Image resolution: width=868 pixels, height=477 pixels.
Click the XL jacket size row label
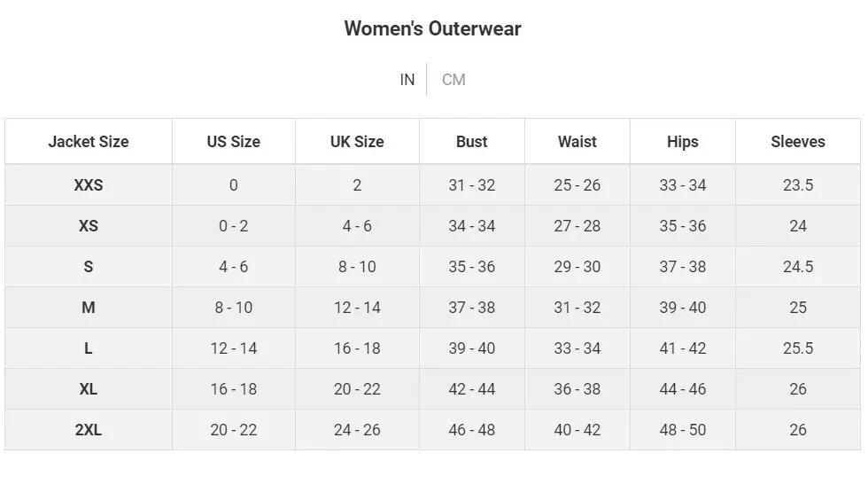[89, 389]
